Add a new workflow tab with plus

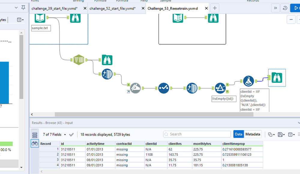coord(215,8)
